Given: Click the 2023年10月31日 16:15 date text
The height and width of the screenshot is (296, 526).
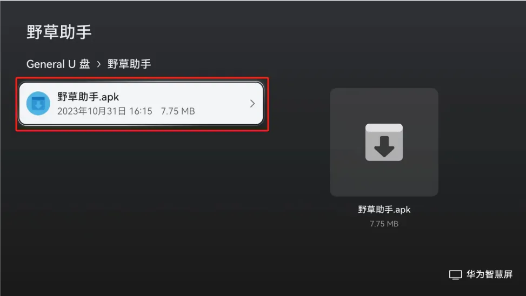Looking at the screenshot, I should click(x=105, y=111).
